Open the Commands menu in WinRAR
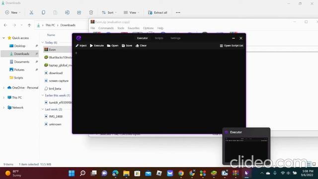Viewport: 318px width, 179px height. click(x=106, y=28)
